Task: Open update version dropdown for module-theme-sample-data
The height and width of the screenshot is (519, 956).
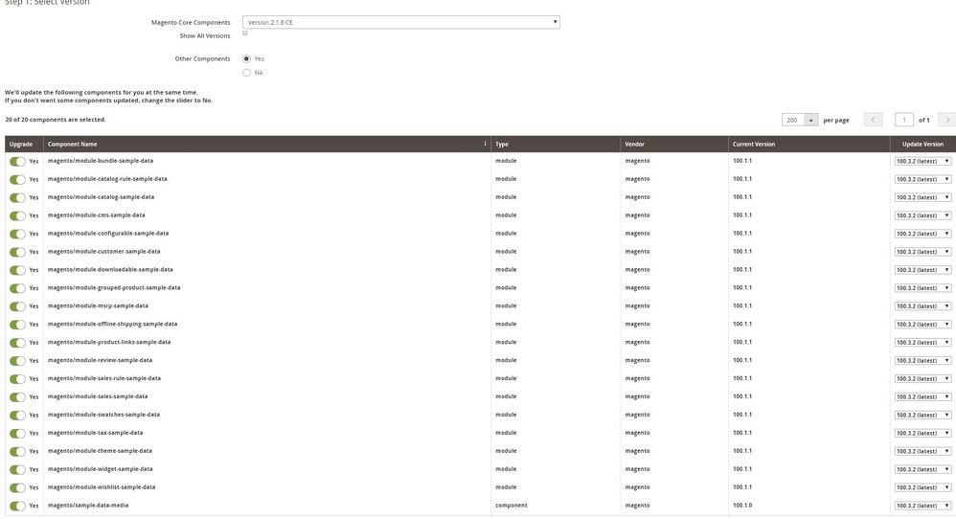Action: 922,451
